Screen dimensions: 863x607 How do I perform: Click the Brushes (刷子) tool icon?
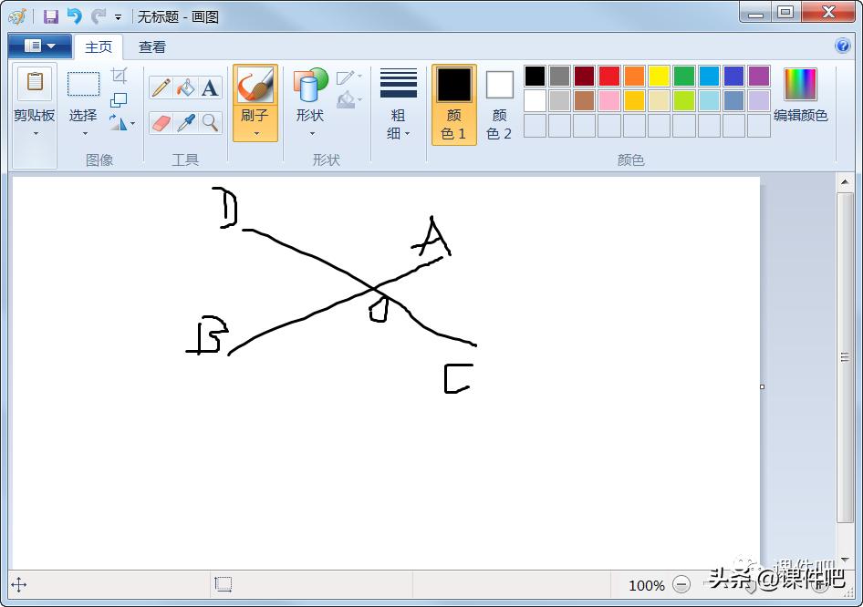coord(255,86)
